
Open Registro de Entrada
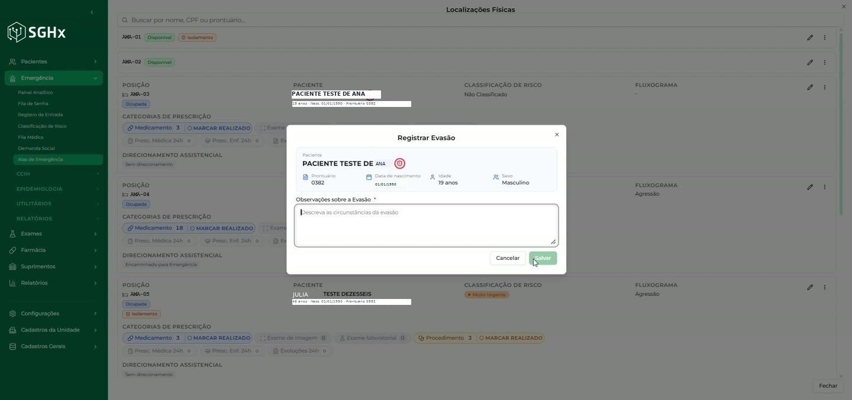[40, 115]
